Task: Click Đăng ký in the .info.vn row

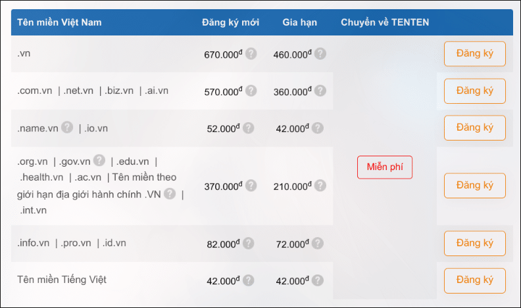Action: 475,244
